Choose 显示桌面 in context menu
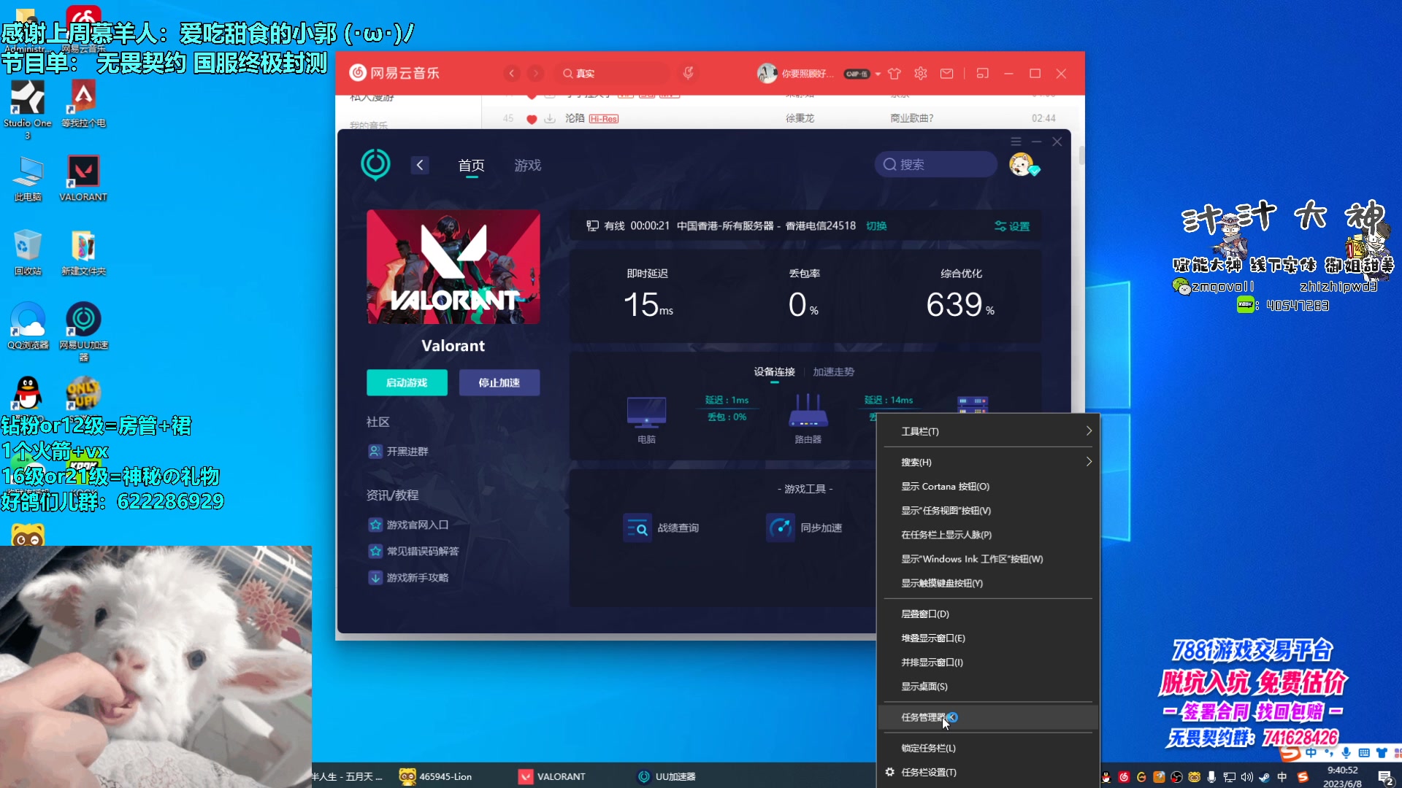The width and height of the screenshot is (1402, 788). [x=988, y=687]
